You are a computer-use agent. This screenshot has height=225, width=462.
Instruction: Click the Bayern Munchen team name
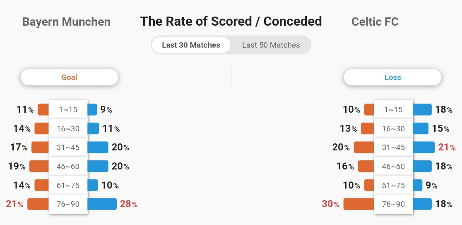click(x=66, y=22)
